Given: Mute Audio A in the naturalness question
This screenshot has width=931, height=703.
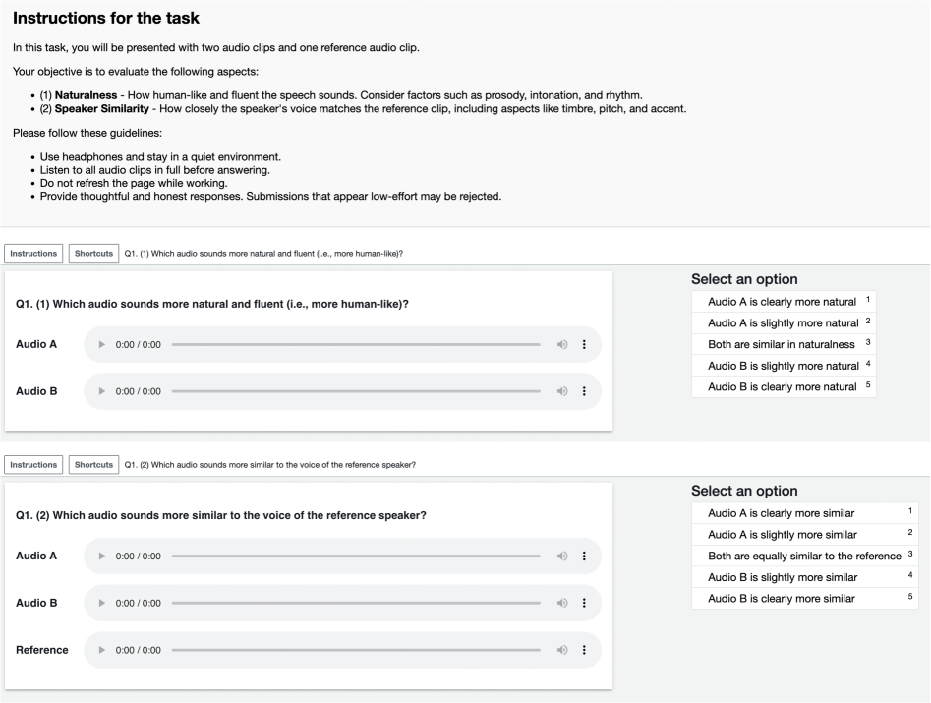Looking at the screenshot, I should point(560,344).
